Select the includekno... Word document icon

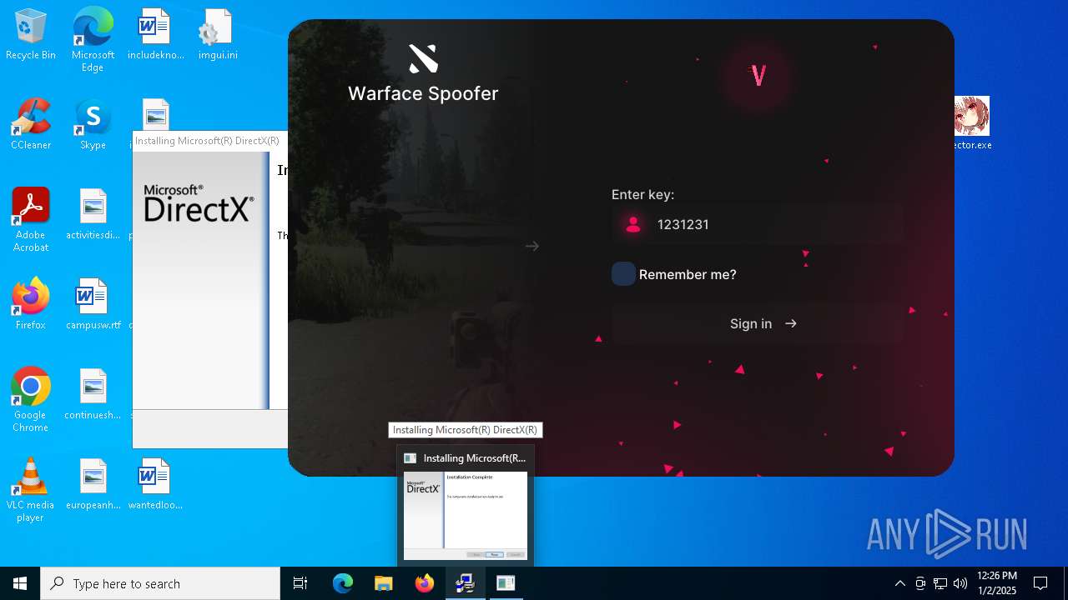tap(155, 35)
